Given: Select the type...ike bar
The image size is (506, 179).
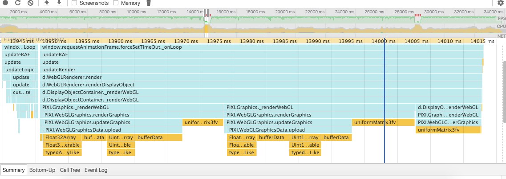Looking at the screenshot, I should click(x=121, y=153).
